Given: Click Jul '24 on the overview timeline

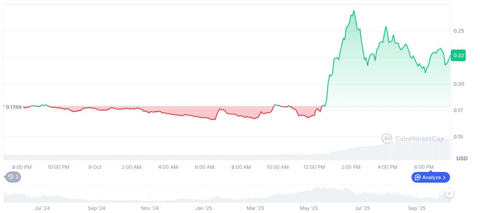Looking at the screenshot, I should [42, 208].
